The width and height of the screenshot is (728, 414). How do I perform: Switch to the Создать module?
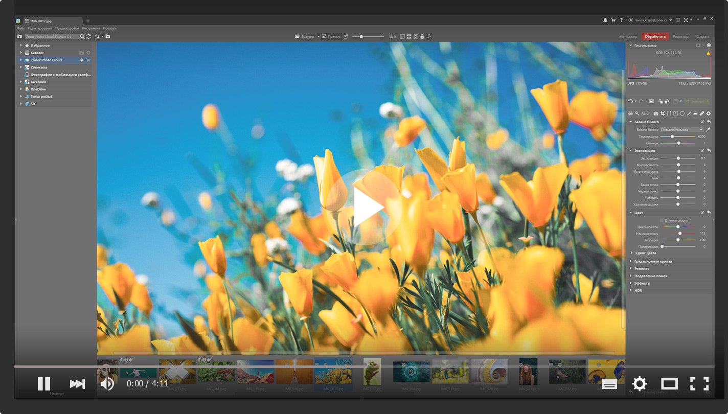pos(703,37)
